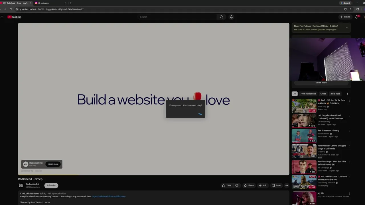Viewport: 365px width, 205px height.
Task: Close the Instagram tab
Action: coord(65,3)
